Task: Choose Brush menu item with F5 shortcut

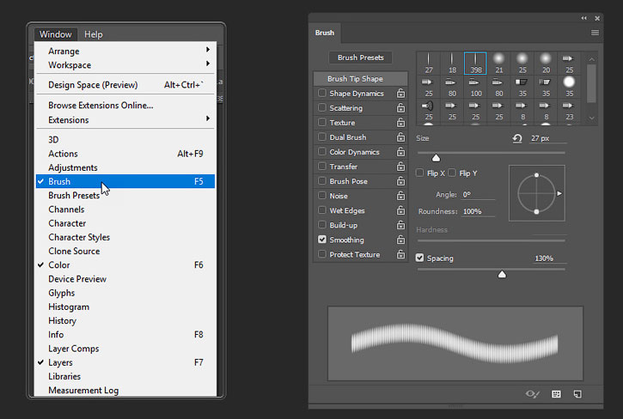Action: 125,181
